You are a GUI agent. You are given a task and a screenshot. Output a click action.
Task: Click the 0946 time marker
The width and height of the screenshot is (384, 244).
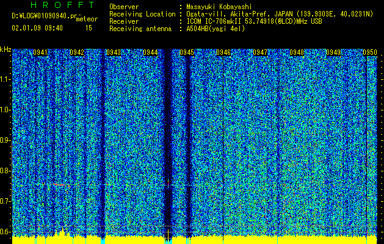point(223,52)
